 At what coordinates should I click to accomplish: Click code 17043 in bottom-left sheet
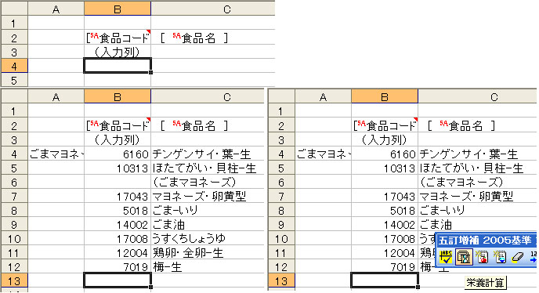[132, 197]
